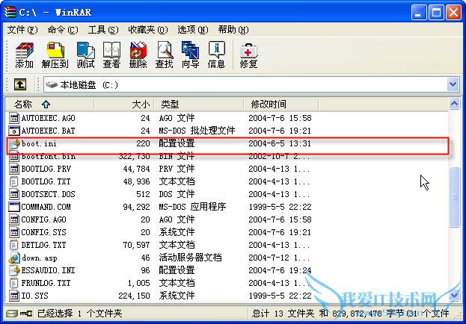Click the 删除 (Delete) toolbar icon
The width and height of the screenshot is (466, 324).
click(138, 55)
